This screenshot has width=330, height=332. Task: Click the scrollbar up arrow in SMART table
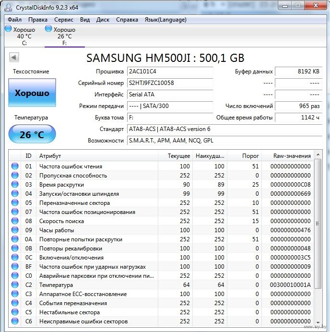318,155
